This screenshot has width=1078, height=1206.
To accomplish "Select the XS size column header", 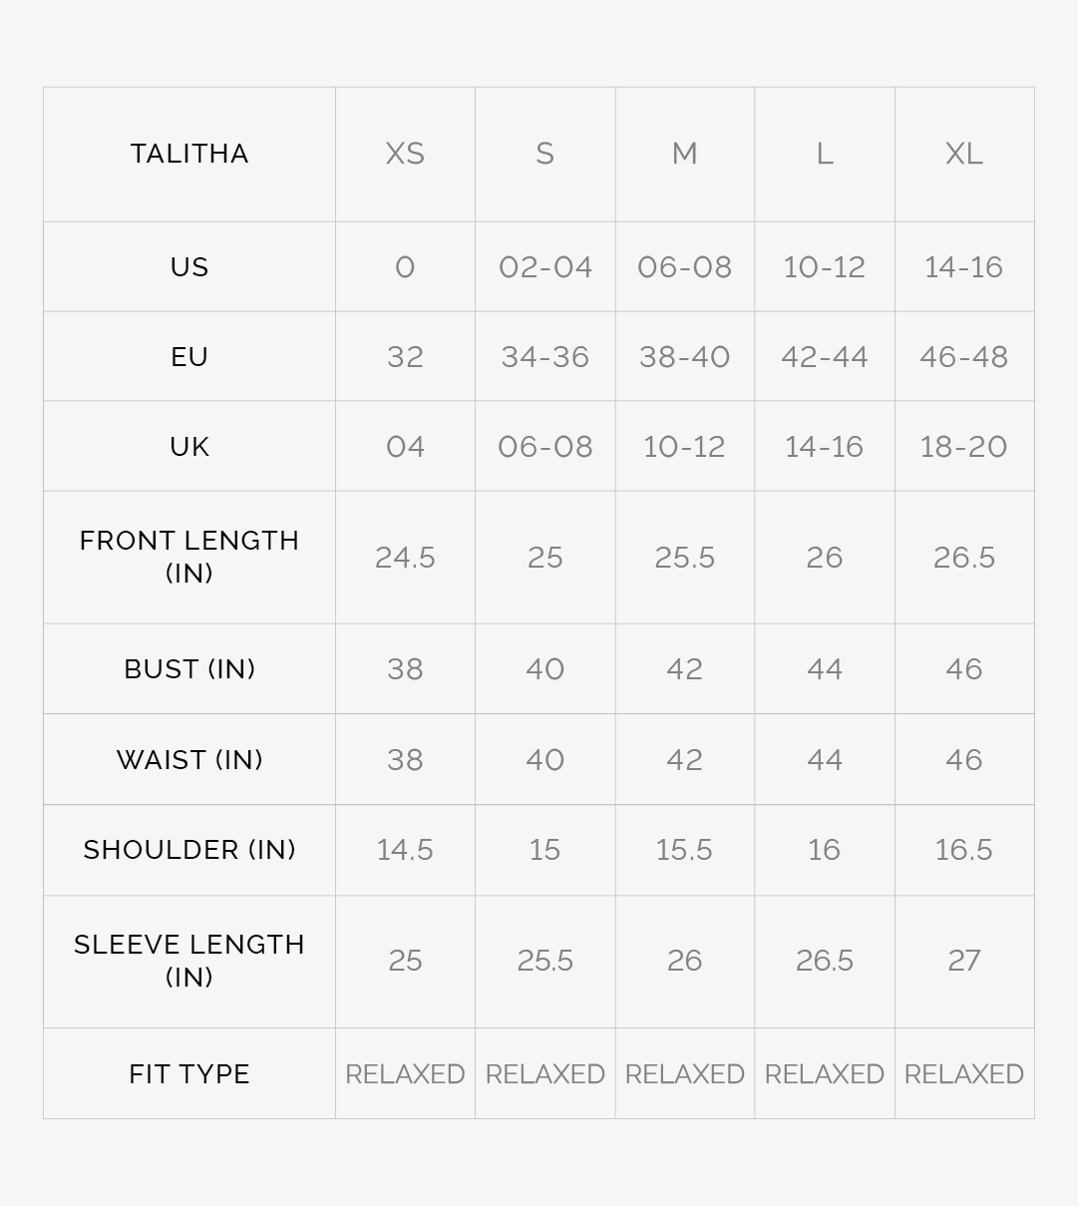I will (405, 154).
